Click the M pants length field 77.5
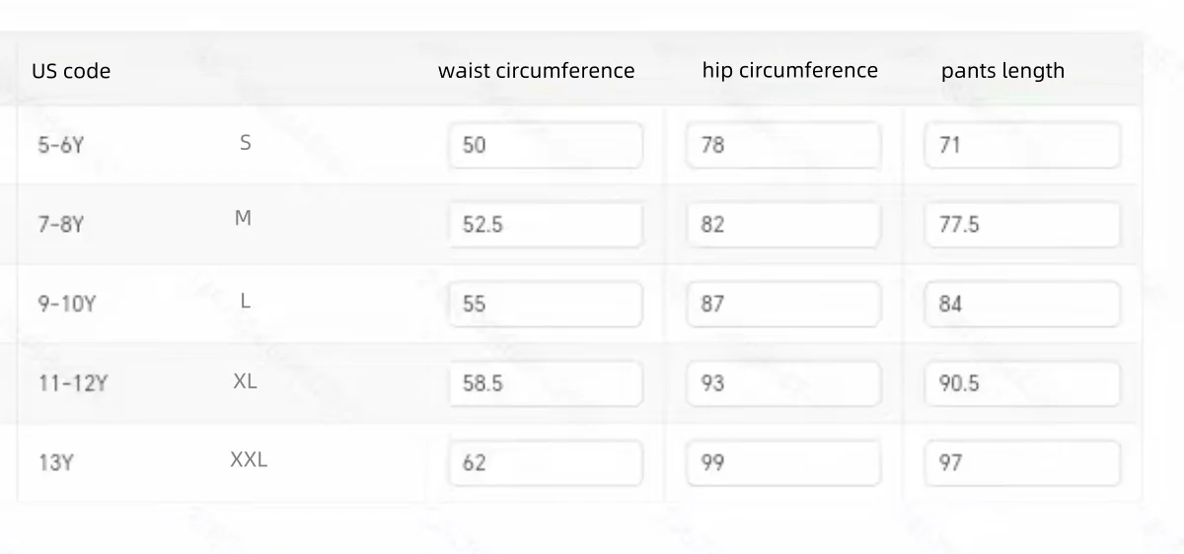Viewport: 1184px width, 554px height. (x=1022, y=225)
